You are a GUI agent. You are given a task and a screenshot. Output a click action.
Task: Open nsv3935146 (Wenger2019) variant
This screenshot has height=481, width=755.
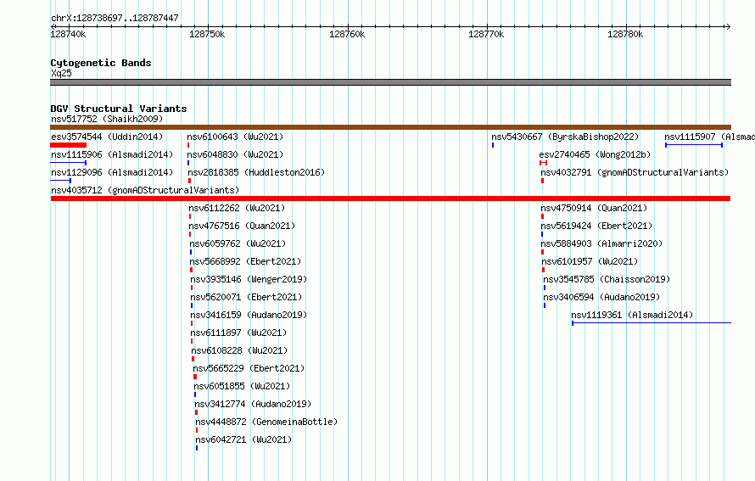(x=249, y=279)
